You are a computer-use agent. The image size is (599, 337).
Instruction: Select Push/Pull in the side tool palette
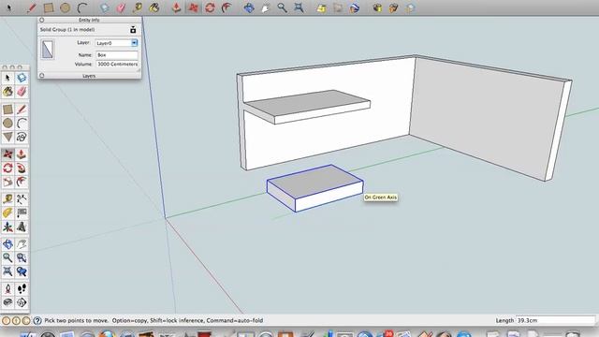(x=22, y=154)
